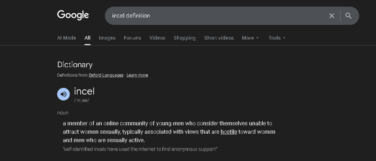Open the Images tab
This screenshot has height=161, width=376.
point(107,38)
